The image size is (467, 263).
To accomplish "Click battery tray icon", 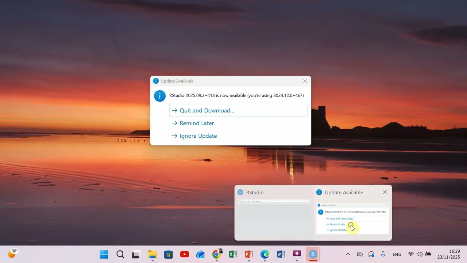I will click(x=428, y=254).
